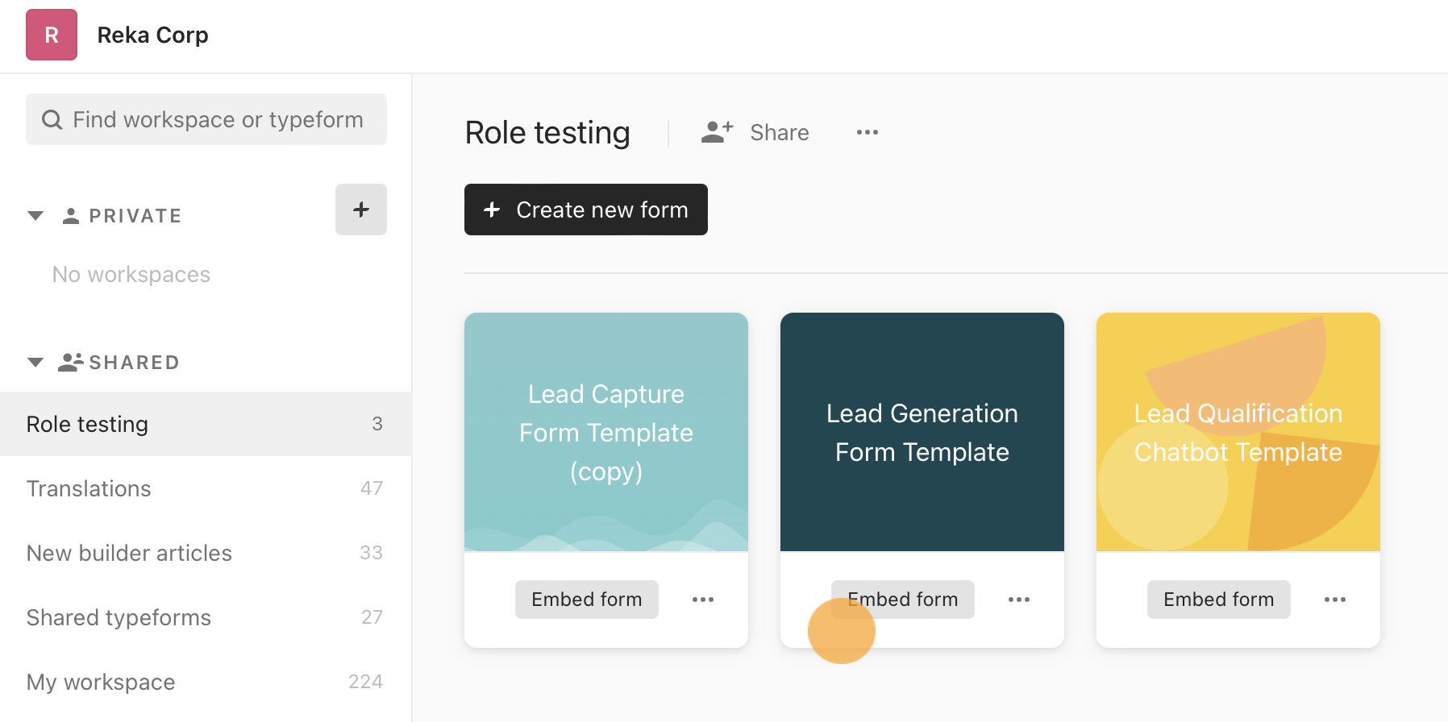Open the Lead Qualification Chatbot Template thumbnail
Image resolution: width=1448 pixels, height=722 pixels.
click(x=1238, y=432)
